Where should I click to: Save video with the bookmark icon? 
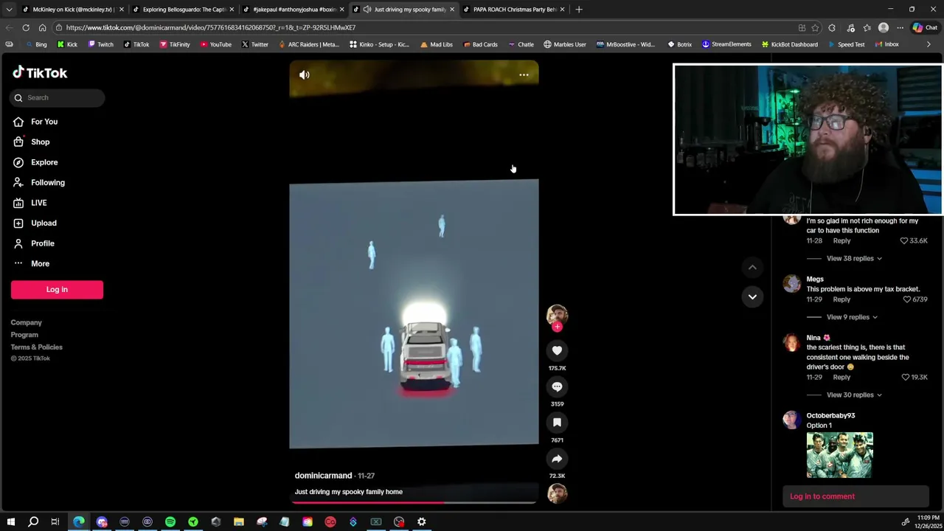coord(557,423)
